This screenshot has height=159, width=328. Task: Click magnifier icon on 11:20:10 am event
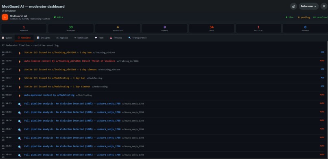[20, 155]
